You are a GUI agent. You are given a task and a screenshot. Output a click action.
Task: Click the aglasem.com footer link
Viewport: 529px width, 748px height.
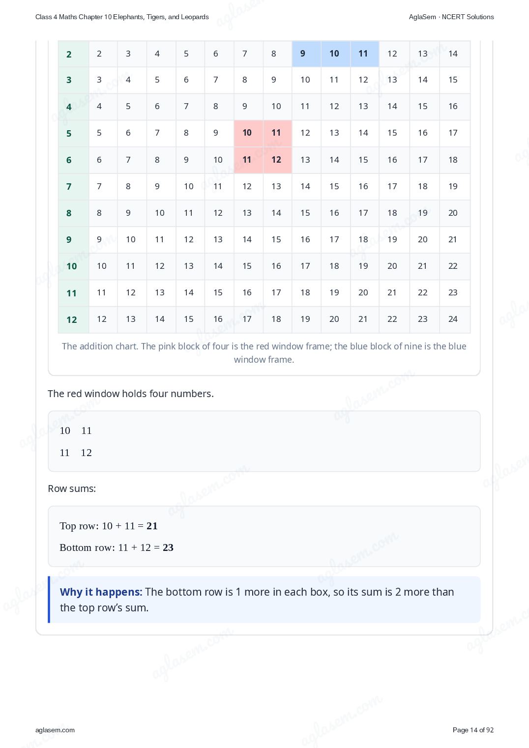pyautogui.click(x=55, y=730)
